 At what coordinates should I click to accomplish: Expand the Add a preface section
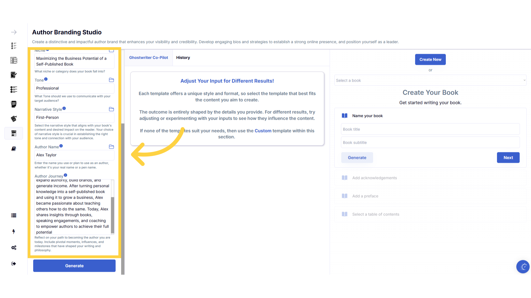click(365, 196)
